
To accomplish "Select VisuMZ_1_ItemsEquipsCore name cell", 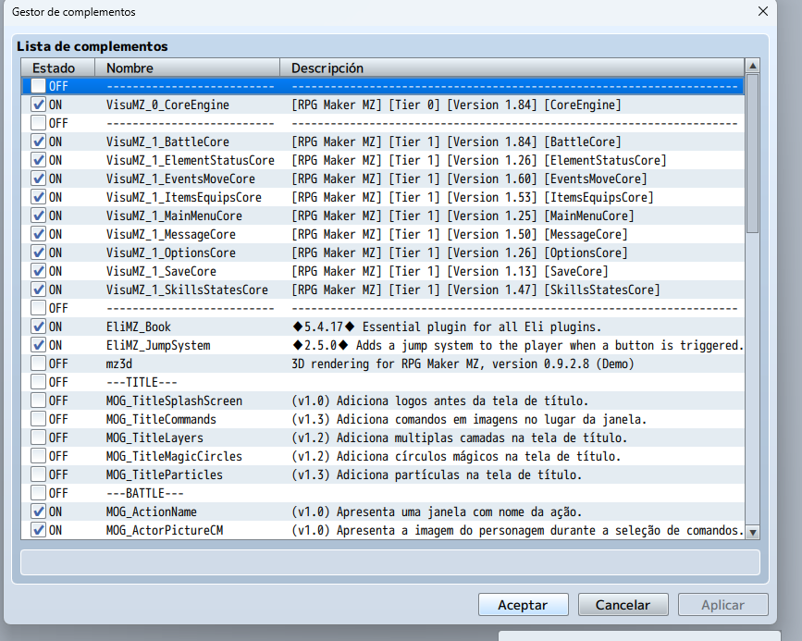I will pyautogui.click(x=184, y=197).
